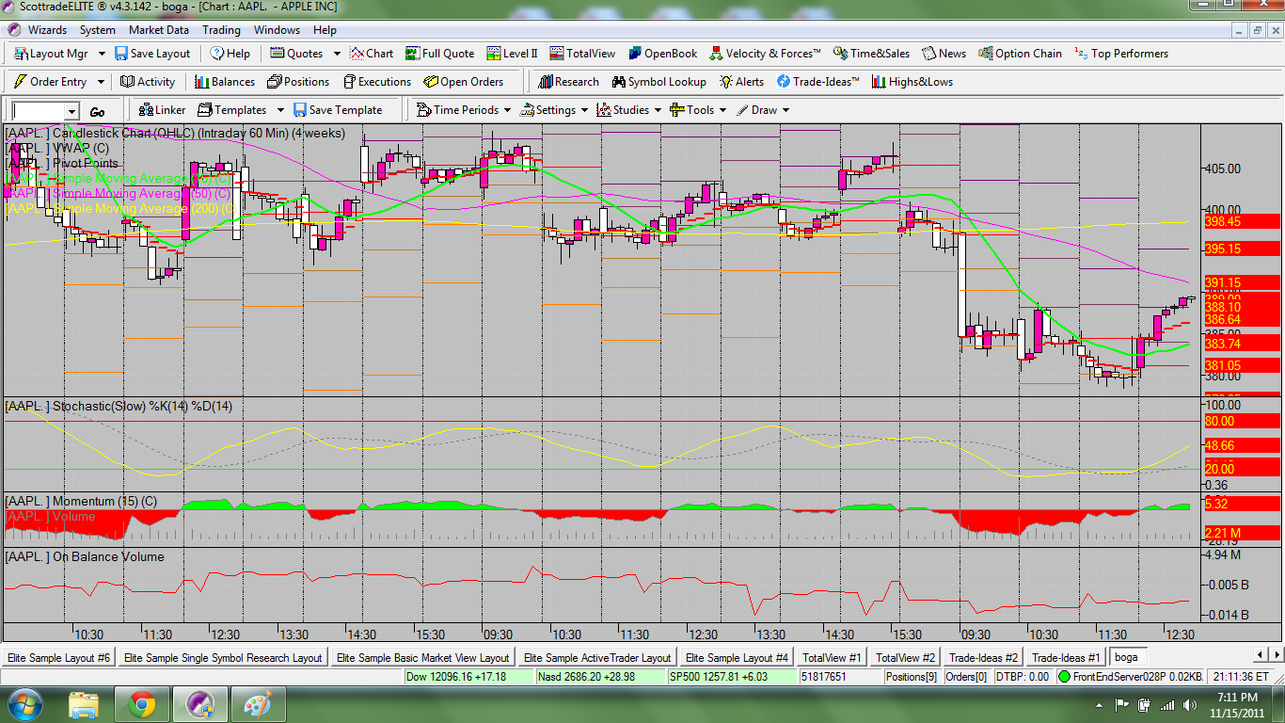Launch the Trade-Ideas tool

[x=817, y=82]
